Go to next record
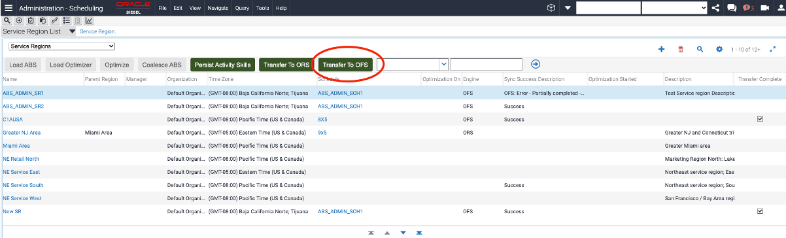Screen dimensions: 786x238 click(403, 233)
